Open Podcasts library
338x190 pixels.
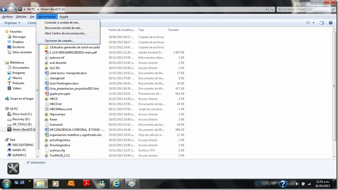tap(18, 83)
